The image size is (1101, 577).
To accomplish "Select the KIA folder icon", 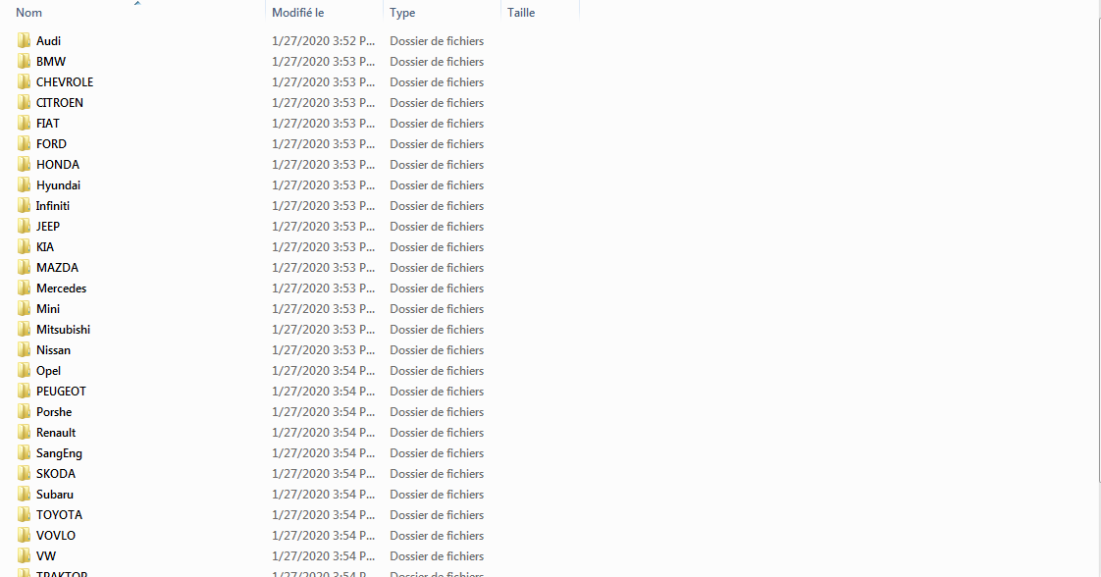I will (24, 246).
